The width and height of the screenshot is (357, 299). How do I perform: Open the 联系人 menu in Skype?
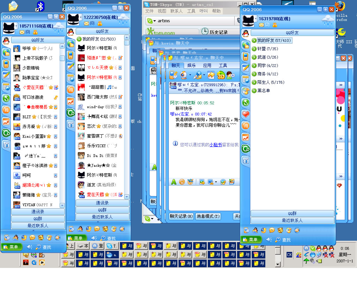point(176,11)
